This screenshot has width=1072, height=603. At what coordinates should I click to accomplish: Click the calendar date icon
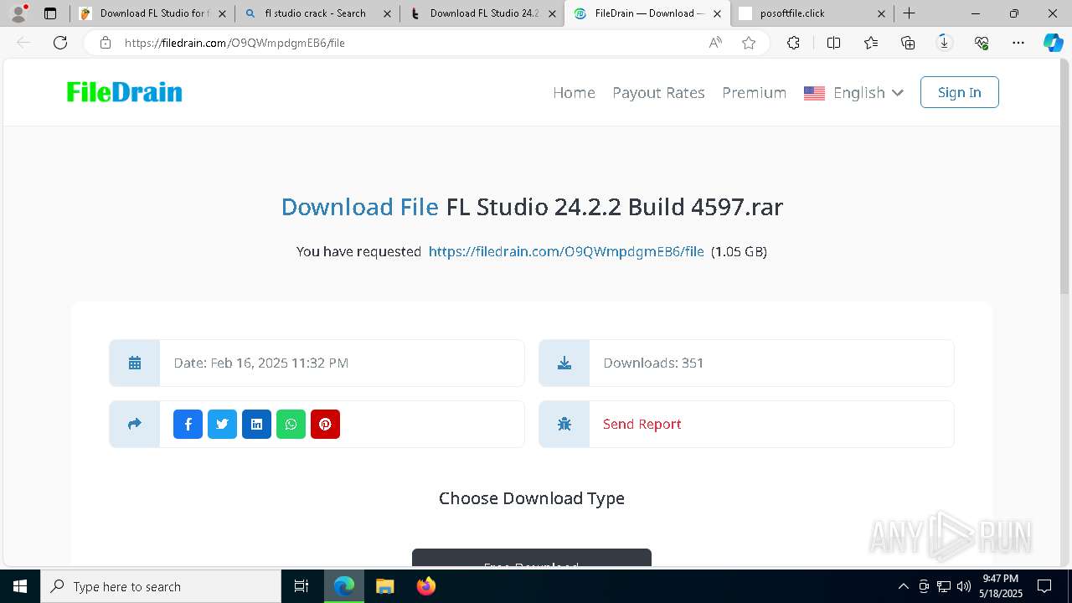[x=135, y=363]
